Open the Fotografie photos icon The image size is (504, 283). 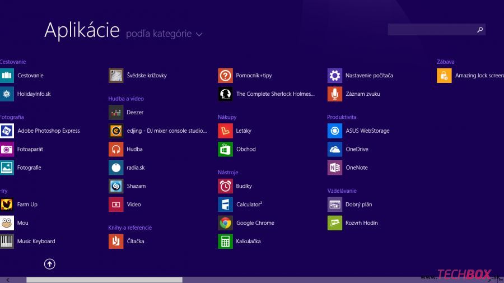click(7, 168)
